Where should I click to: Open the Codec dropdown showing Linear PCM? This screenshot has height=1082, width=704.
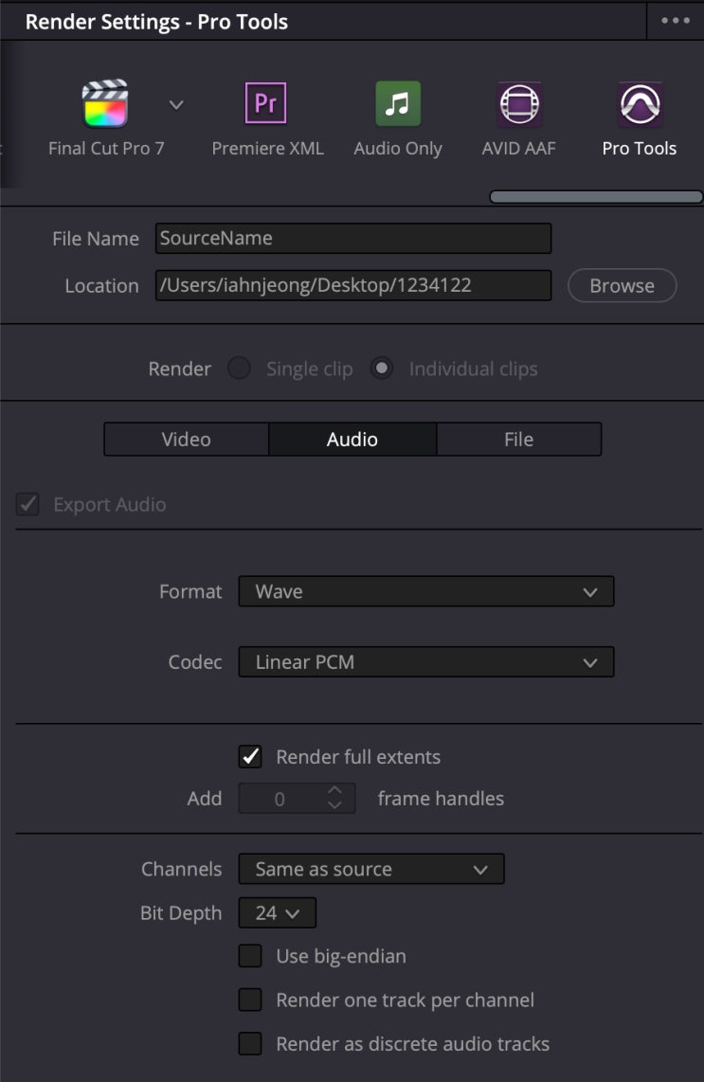point(425,661)
